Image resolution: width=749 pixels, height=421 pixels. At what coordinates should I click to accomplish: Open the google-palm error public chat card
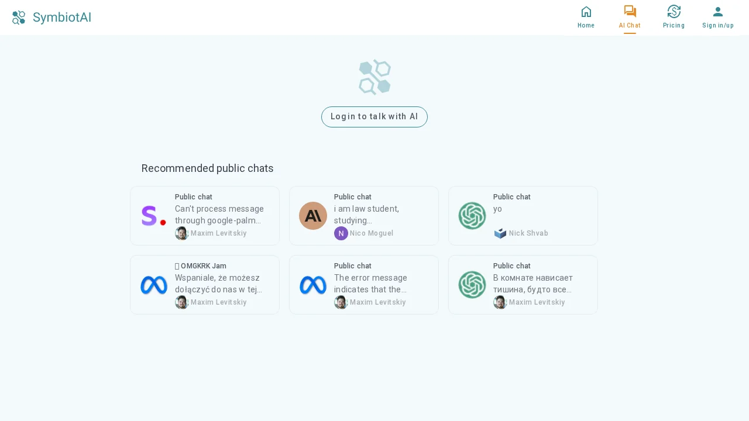pyautogui.click(x=205, y=216)
